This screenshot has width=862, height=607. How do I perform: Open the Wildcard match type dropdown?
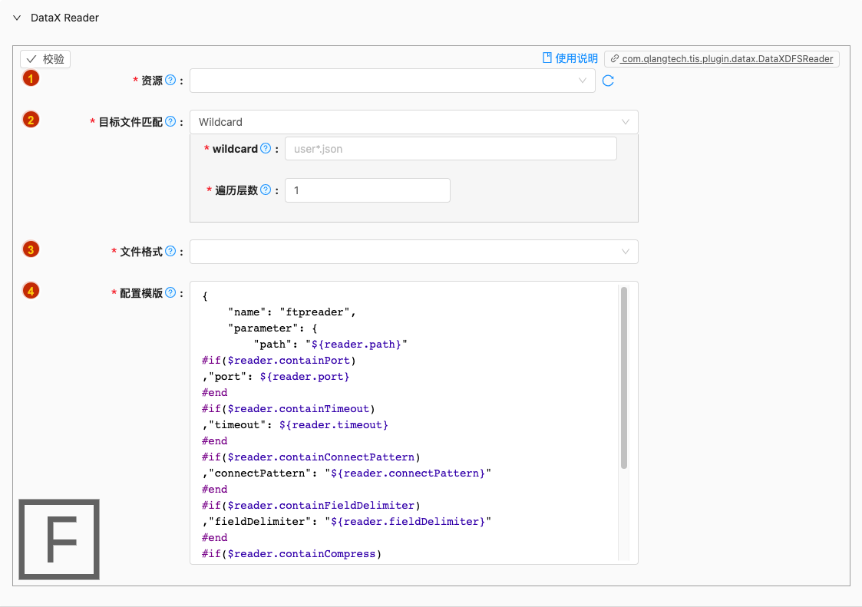414,122
